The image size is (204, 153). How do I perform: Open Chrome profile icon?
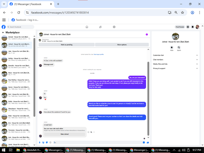pos(192,13)
